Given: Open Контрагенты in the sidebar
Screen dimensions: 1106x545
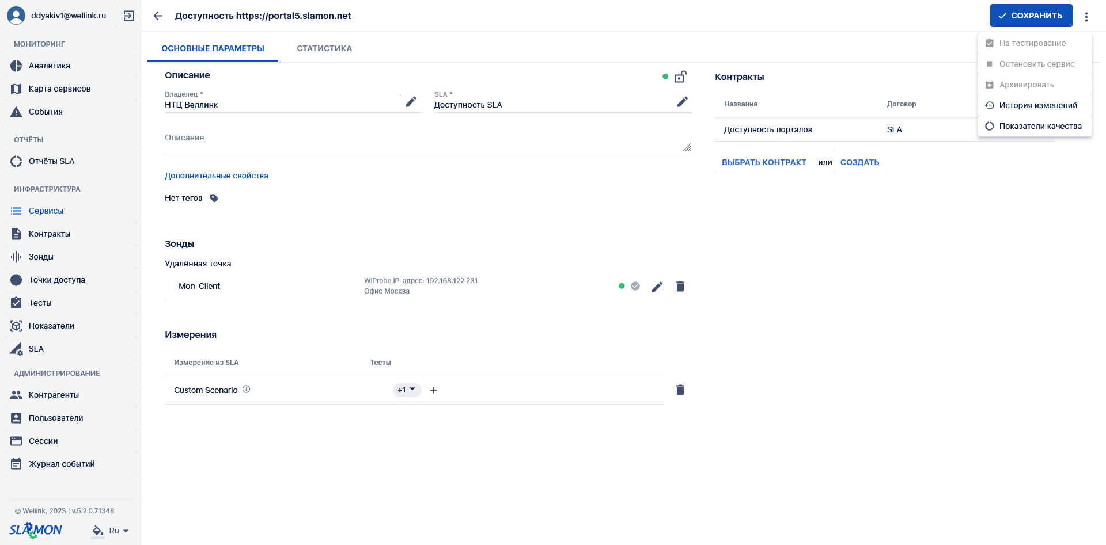Looking at the screenshot, I should pos(71,395).
